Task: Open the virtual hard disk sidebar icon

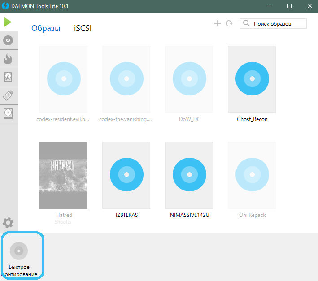Action: click(8, 77)
